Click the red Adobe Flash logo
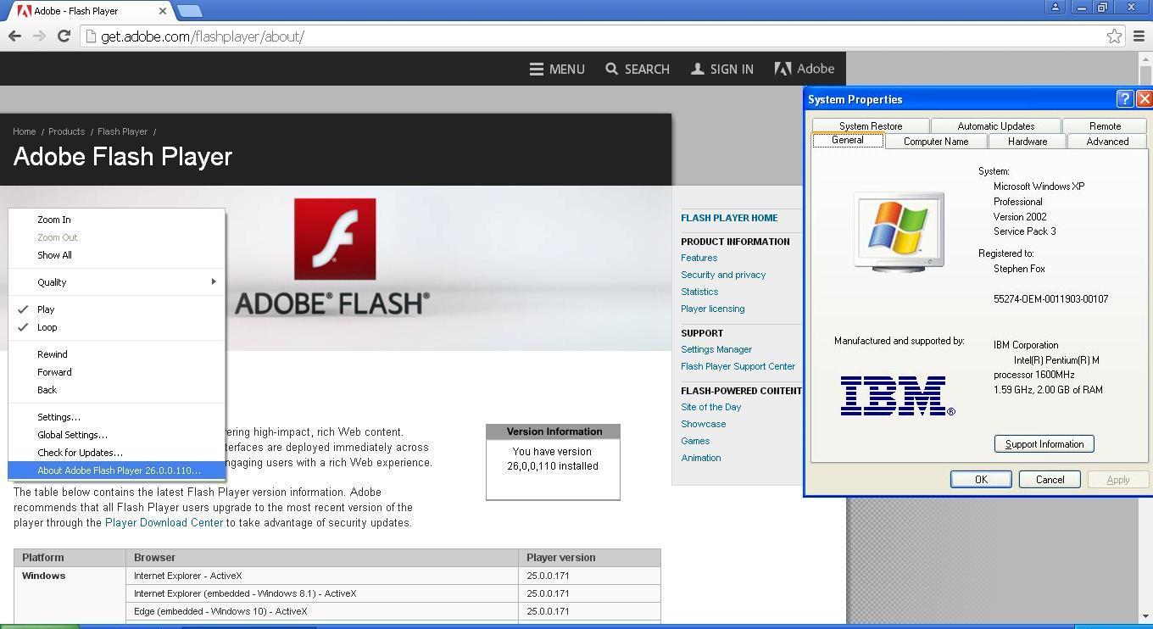The image size is (1153, 629). pyautogui.click(x=335, y=239)
